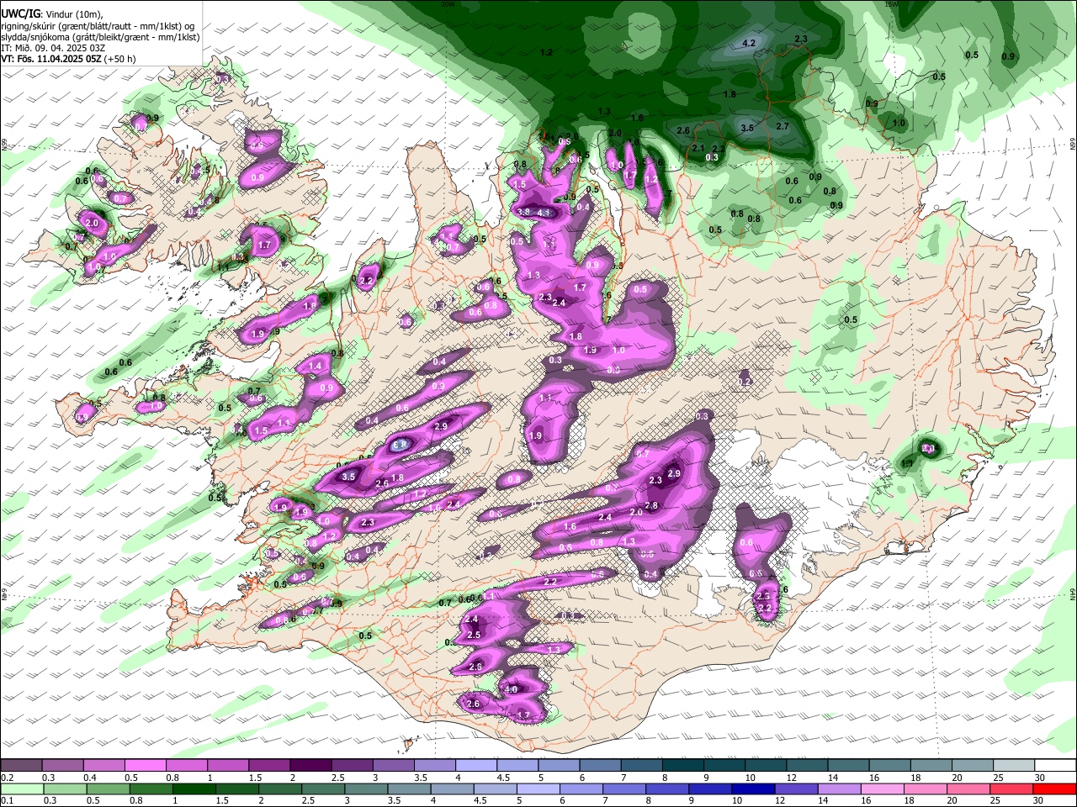
Task: Click the 'slydda/snjókoma' legend description line
Action: 101,37
